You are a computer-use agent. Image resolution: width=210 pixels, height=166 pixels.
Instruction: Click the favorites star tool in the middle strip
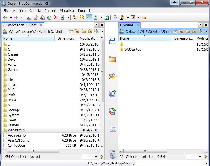point(112,76)
